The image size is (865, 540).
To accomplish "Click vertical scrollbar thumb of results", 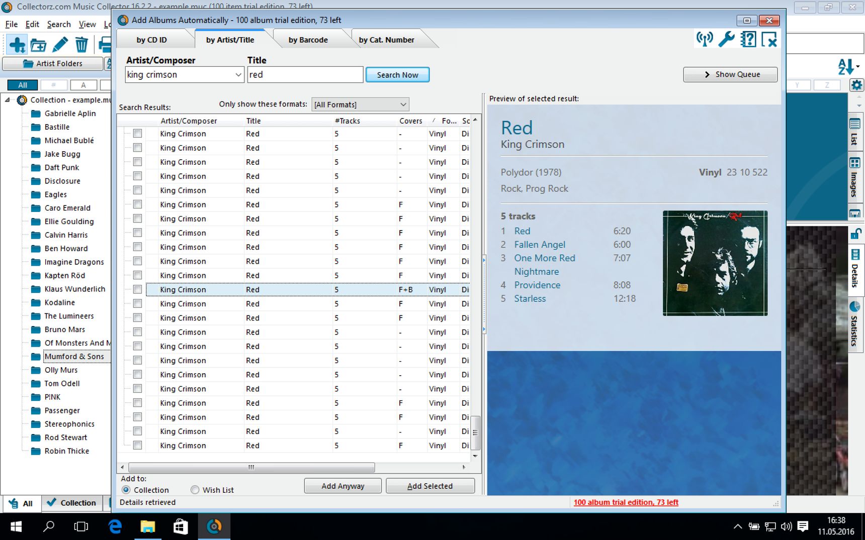I will click(475, 432).
